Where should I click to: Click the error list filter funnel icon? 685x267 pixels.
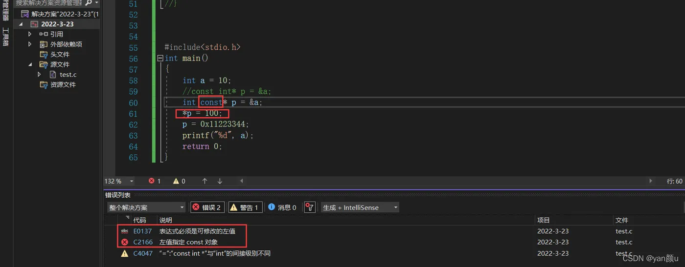click(x=309, y=207)
